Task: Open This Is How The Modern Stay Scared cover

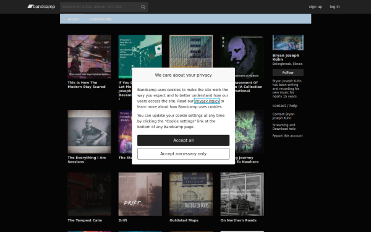Action: 89,56
